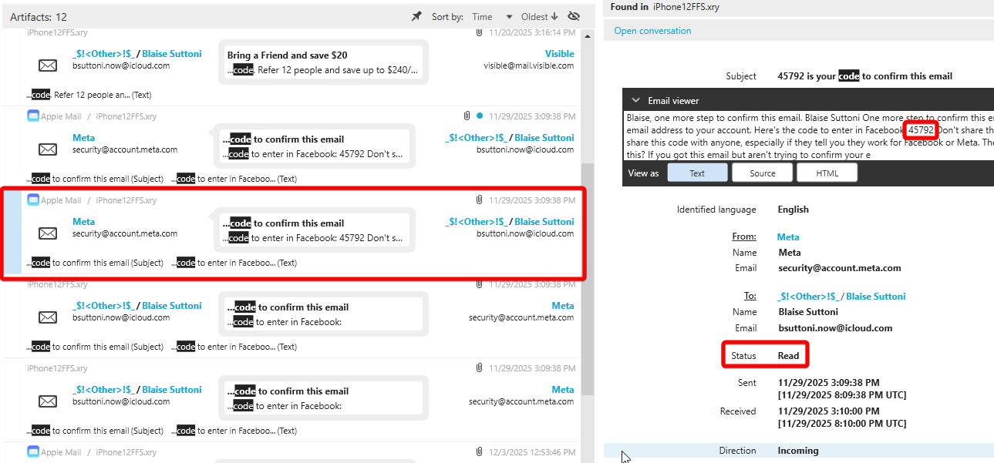Click security@account.meta.com in the details pane

[840, 268]
